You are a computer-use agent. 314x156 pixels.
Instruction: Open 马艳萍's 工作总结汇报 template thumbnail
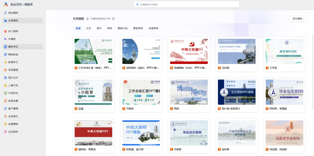click(141, 92)
